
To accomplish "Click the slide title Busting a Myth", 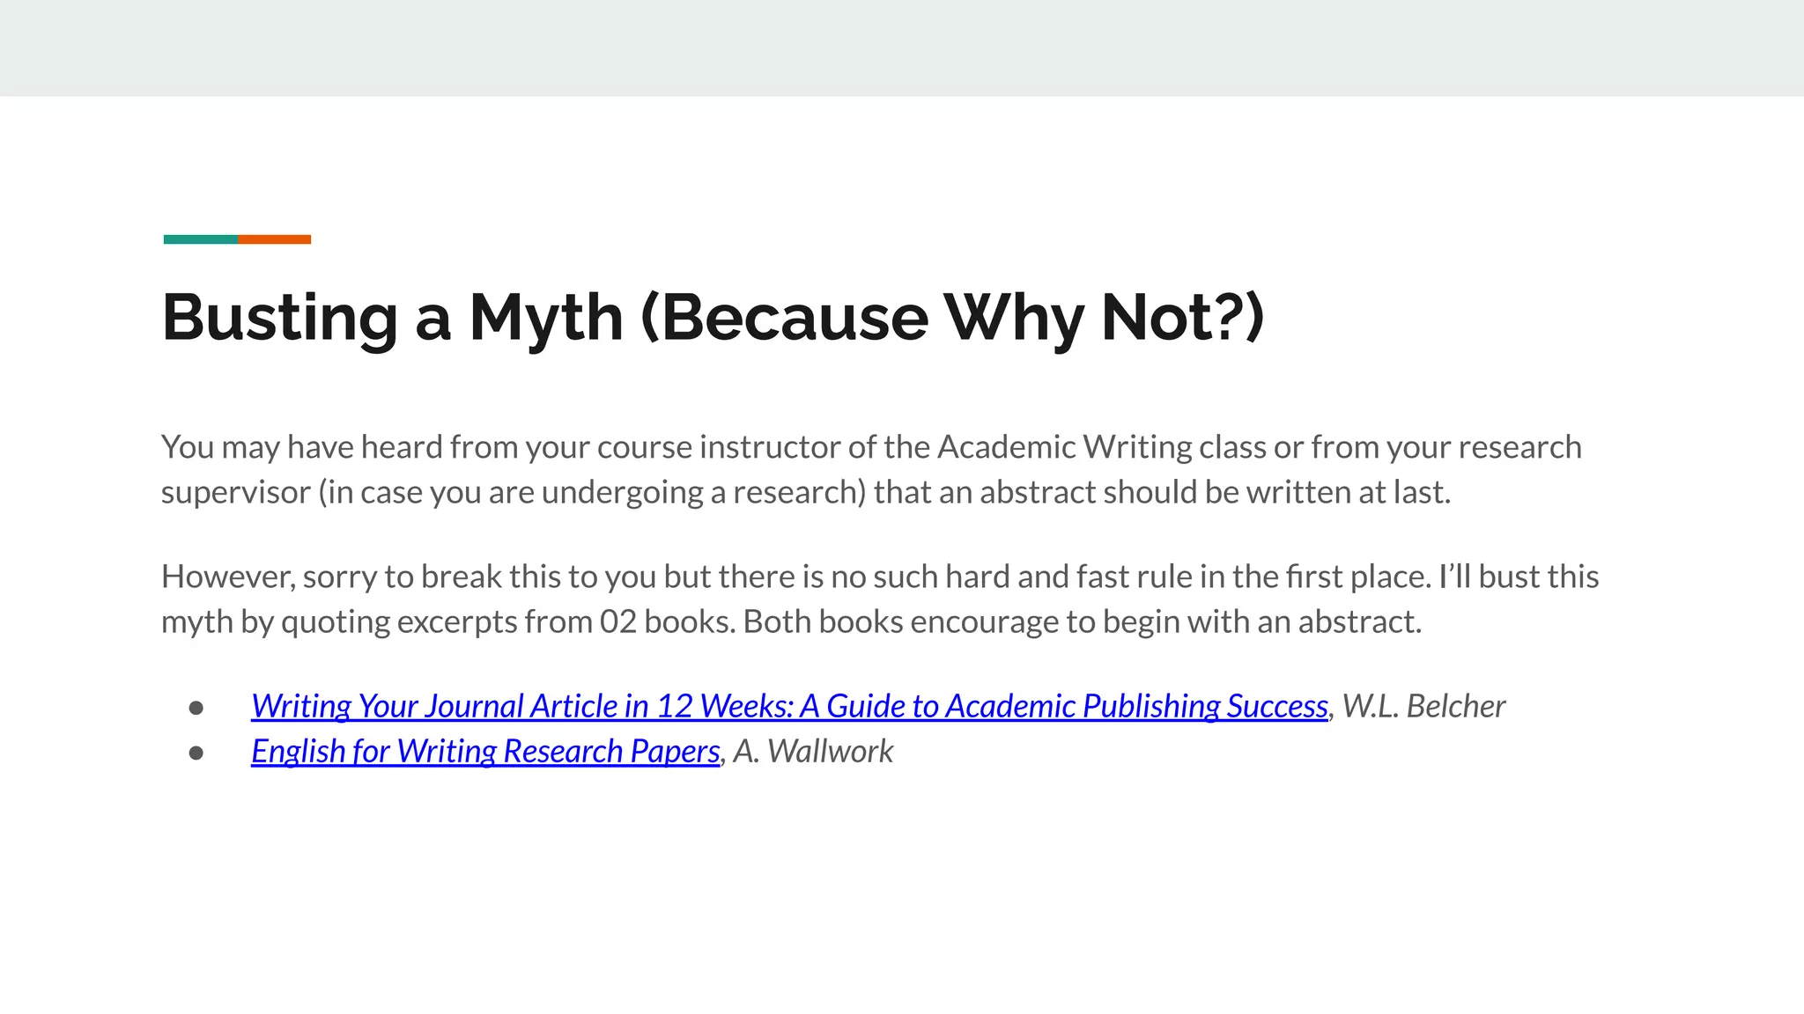I will tap(713, 318).
